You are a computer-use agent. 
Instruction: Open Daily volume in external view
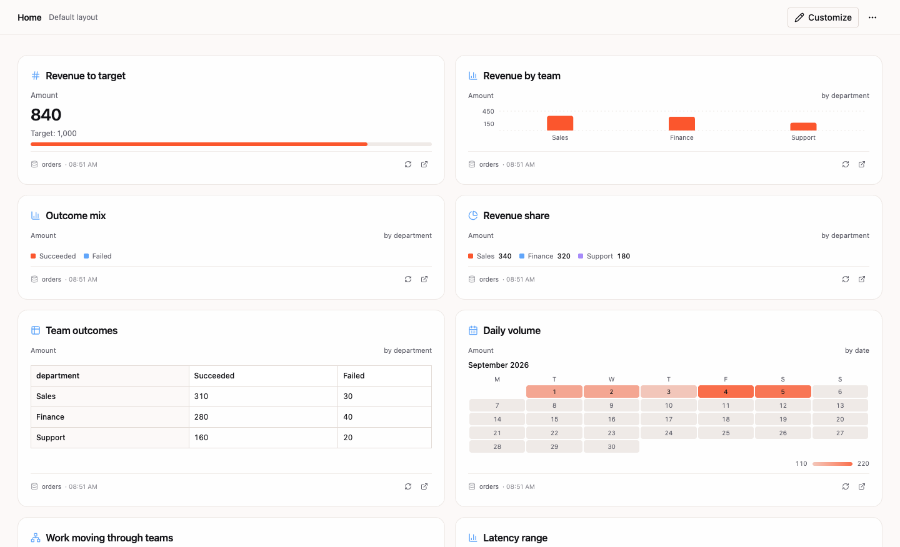click(862, 486)
